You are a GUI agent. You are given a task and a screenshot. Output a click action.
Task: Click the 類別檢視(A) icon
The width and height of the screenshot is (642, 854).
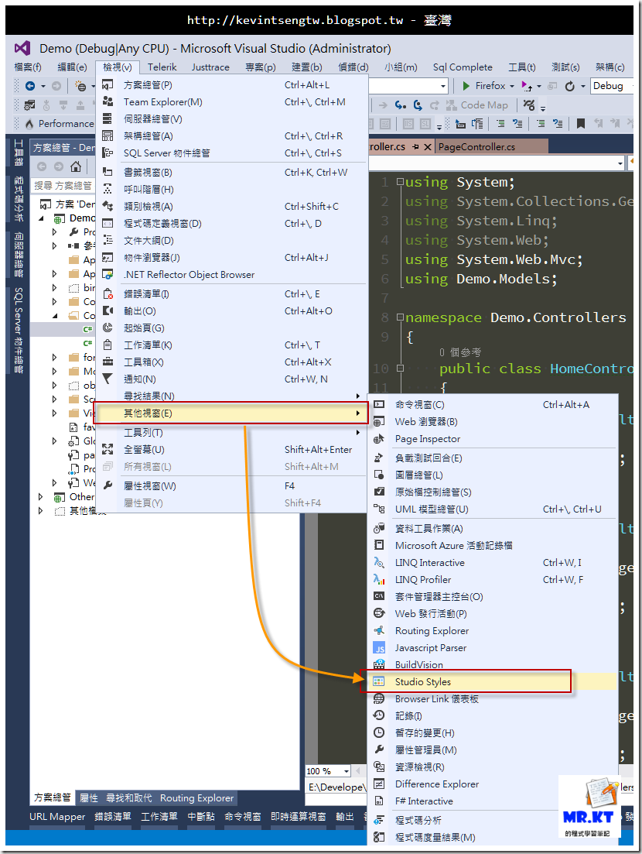tap(108, 207)
